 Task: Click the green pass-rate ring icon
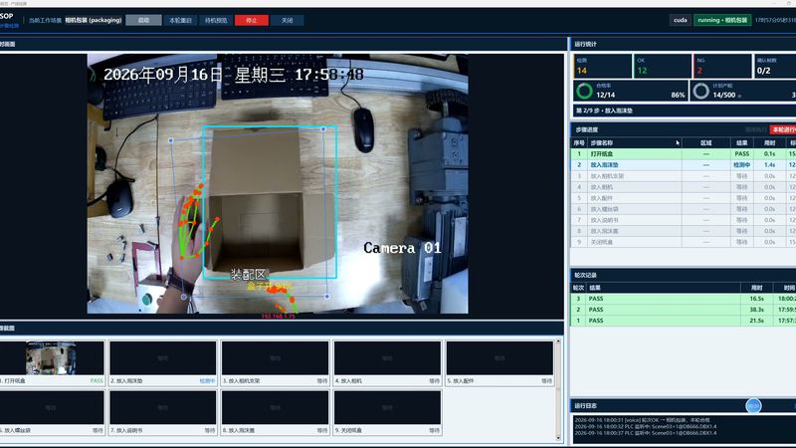pos(584,91)
